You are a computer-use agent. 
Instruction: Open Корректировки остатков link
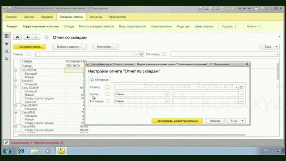41,26
